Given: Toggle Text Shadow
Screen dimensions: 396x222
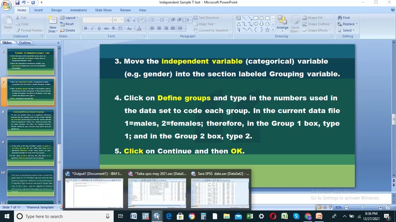Looking at the screenshot, I should point(114,28).
